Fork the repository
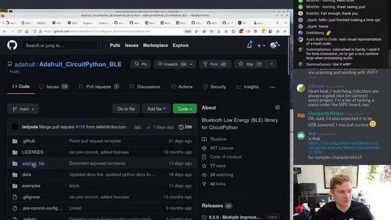This screenshot has height=220, width=391. 215,64
